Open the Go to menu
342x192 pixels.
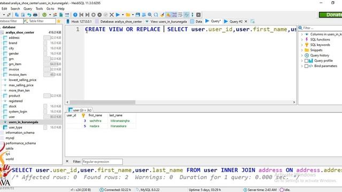point(50,9)
